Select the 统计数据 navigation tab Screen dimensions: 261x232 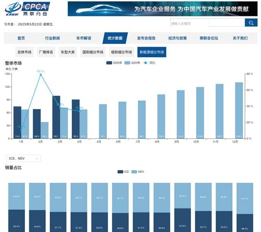115,38
